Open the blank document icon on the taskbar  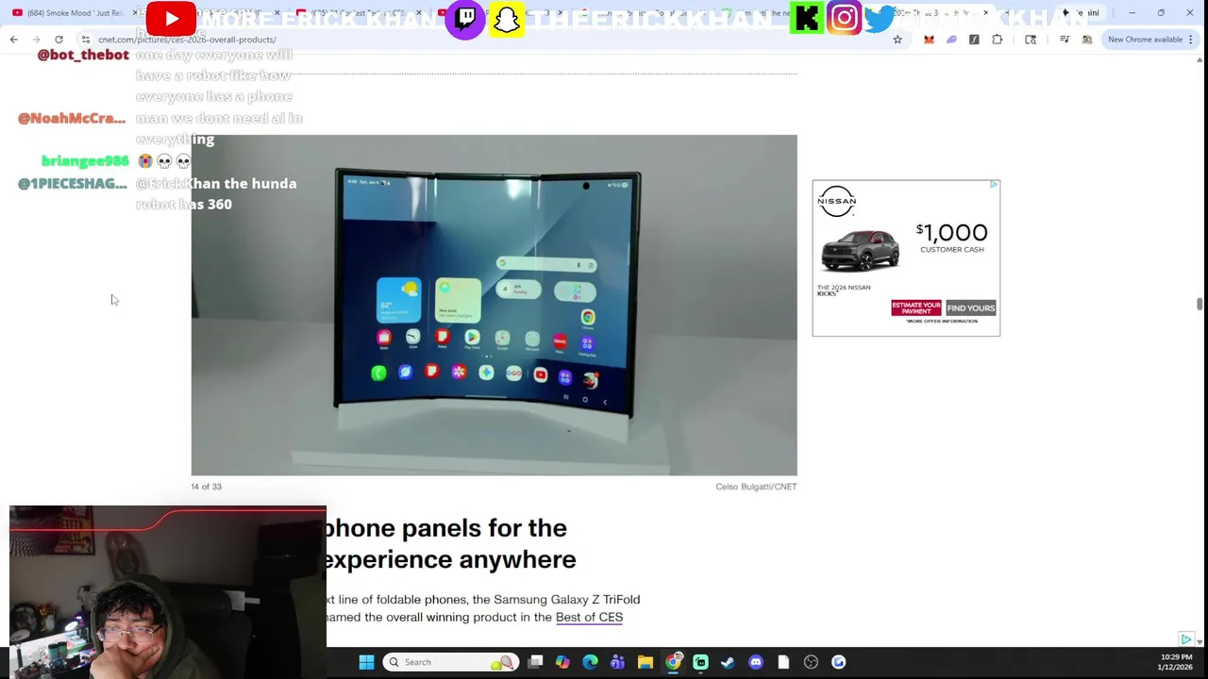pos(783,662)
